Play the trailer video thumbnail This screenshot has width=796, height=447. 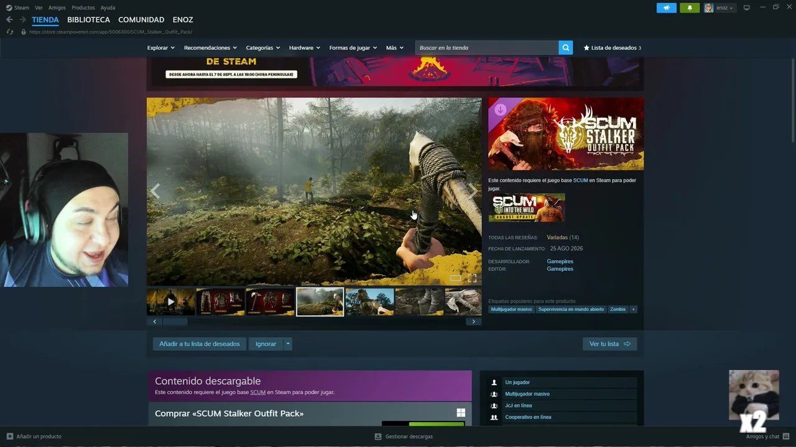pos(171,302)
